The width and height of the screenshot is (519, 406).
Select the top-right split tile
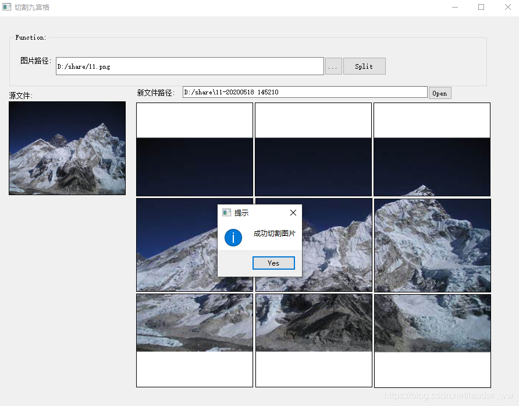click(x=432, y=150)
